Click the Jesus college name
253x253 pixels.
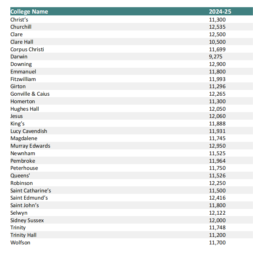pyautogui.click(x=16, y=116)
